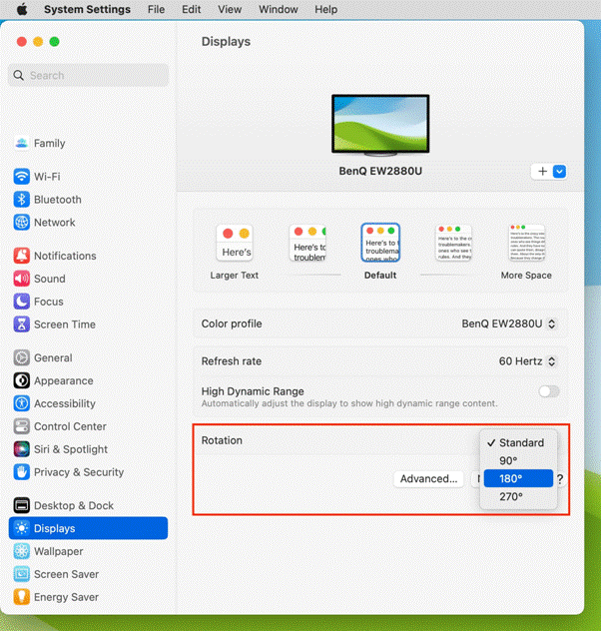This screenshot has width=601, height=631.
Task: Open the Help menu
Action: pos(325,9)
